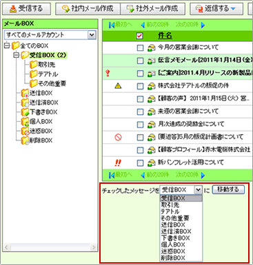Screen dimensions: 253x265
Task: Open the すべてのメールアカウント account dropdown
Action: pos(50,35)
